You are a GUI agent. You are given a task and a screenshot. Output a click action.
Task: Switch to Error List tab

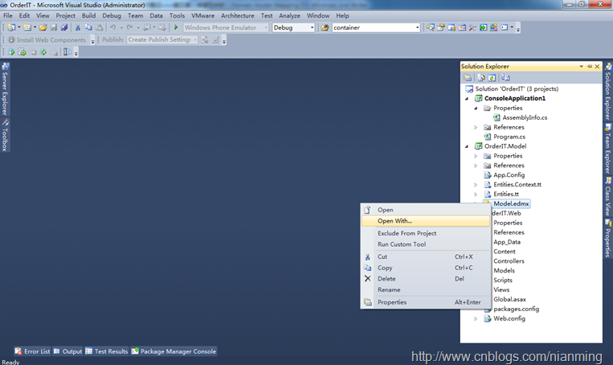[x=32, y=351]
